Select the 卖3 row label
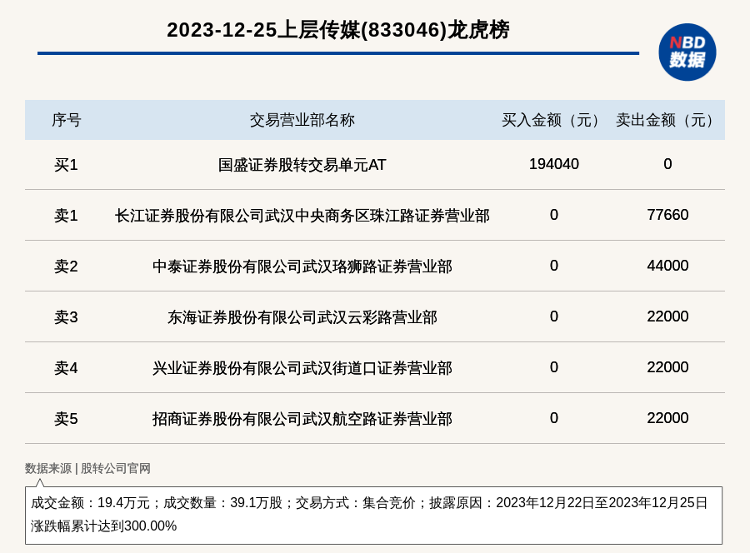 coord(66,316)
